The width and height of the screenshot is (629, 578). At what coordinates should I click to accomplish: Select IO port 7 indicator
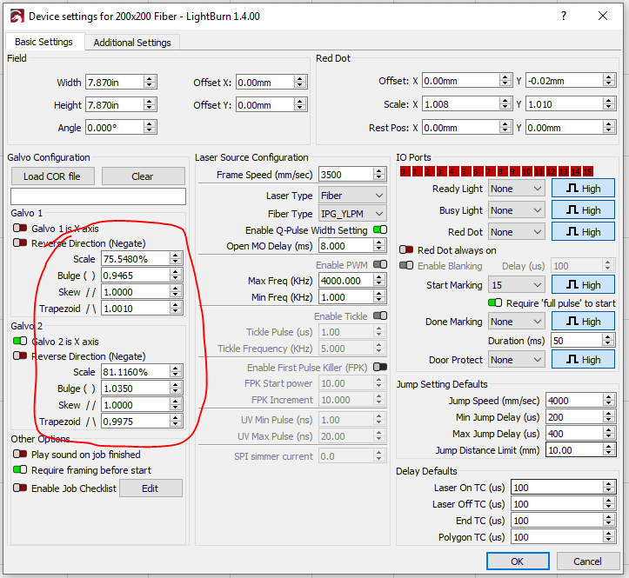coord(489,171)
